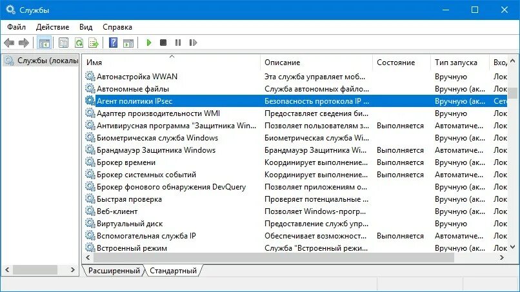The height and width of the screenshot is (292, 520).
Task: Start the service with green play icon
Action: [x=149, y=43]
